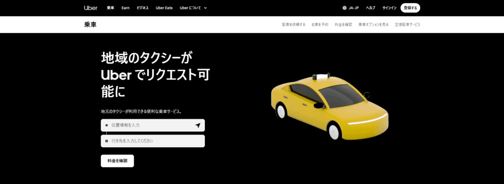The height and width of the screenshot is (184, 504).
Task: Expand the Uber について dropdown chevron
Action: (x=205, y=8)
